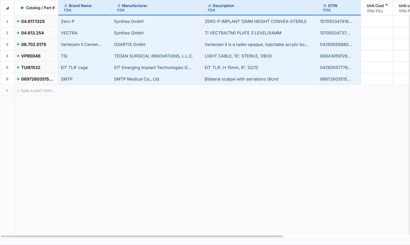Click the green status dot for 04.613.254
This screenshot has height=245, width=410.
(x=18, y=33)
